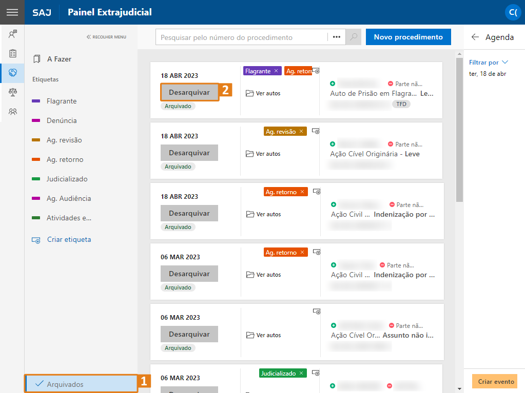The image size is (525, 393).
Task: Remove the Flagrante tag from first card
Action: (x=276, y=71)
